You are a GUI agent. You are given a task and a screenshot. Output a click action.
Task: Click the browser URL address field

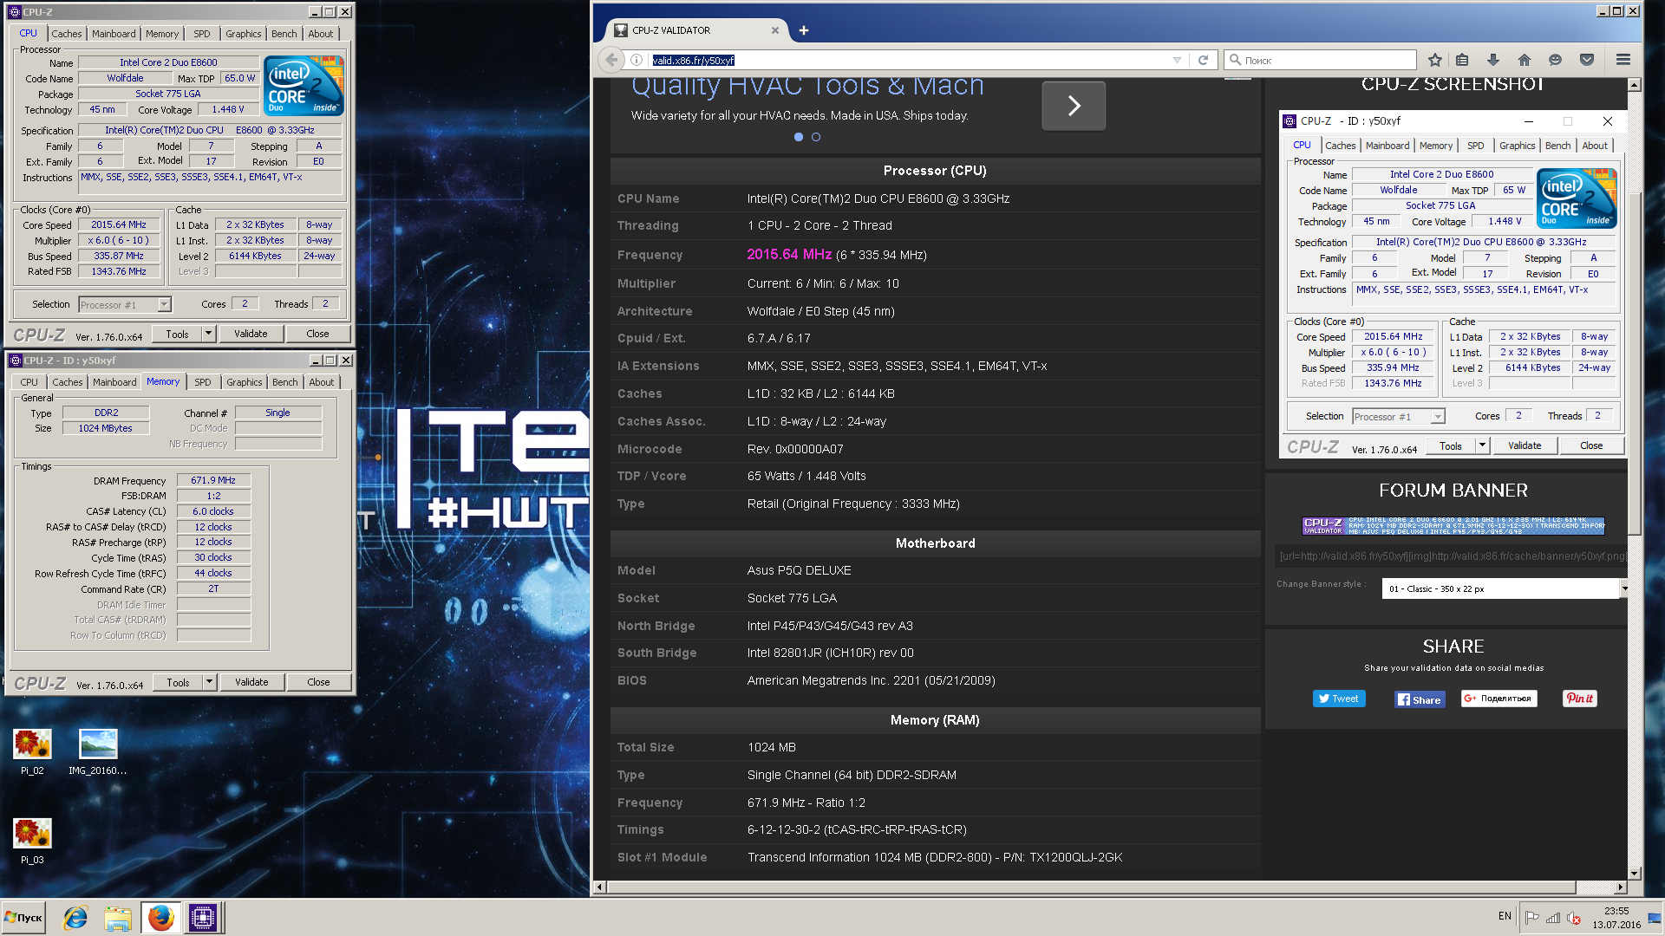click(906, 60)
